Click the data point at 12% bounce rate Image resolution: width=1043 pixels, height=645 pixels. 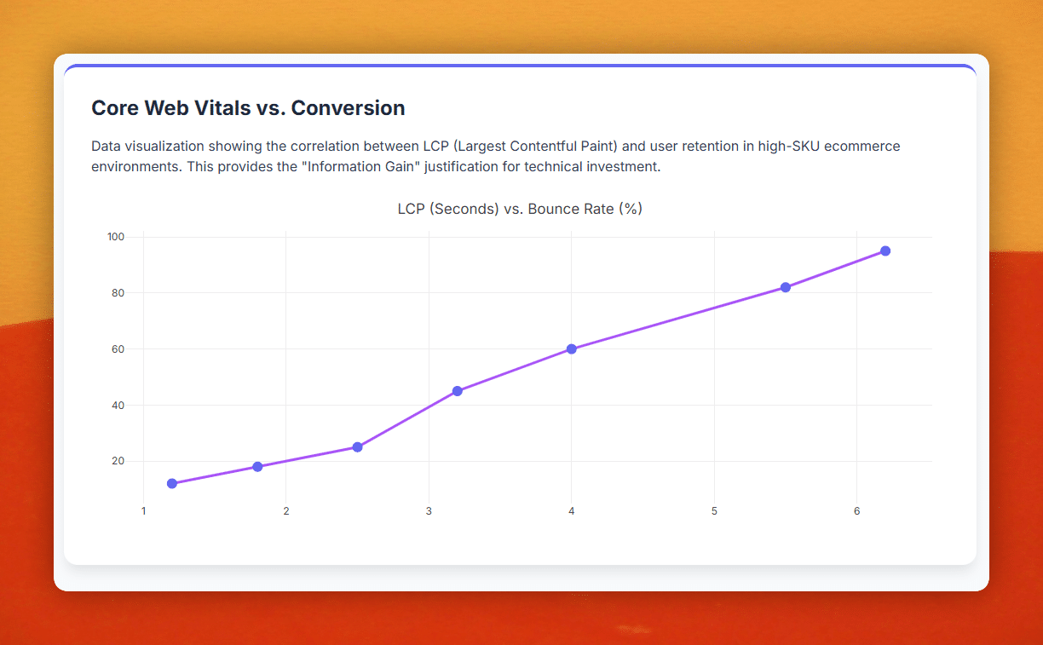pos(172,483)
